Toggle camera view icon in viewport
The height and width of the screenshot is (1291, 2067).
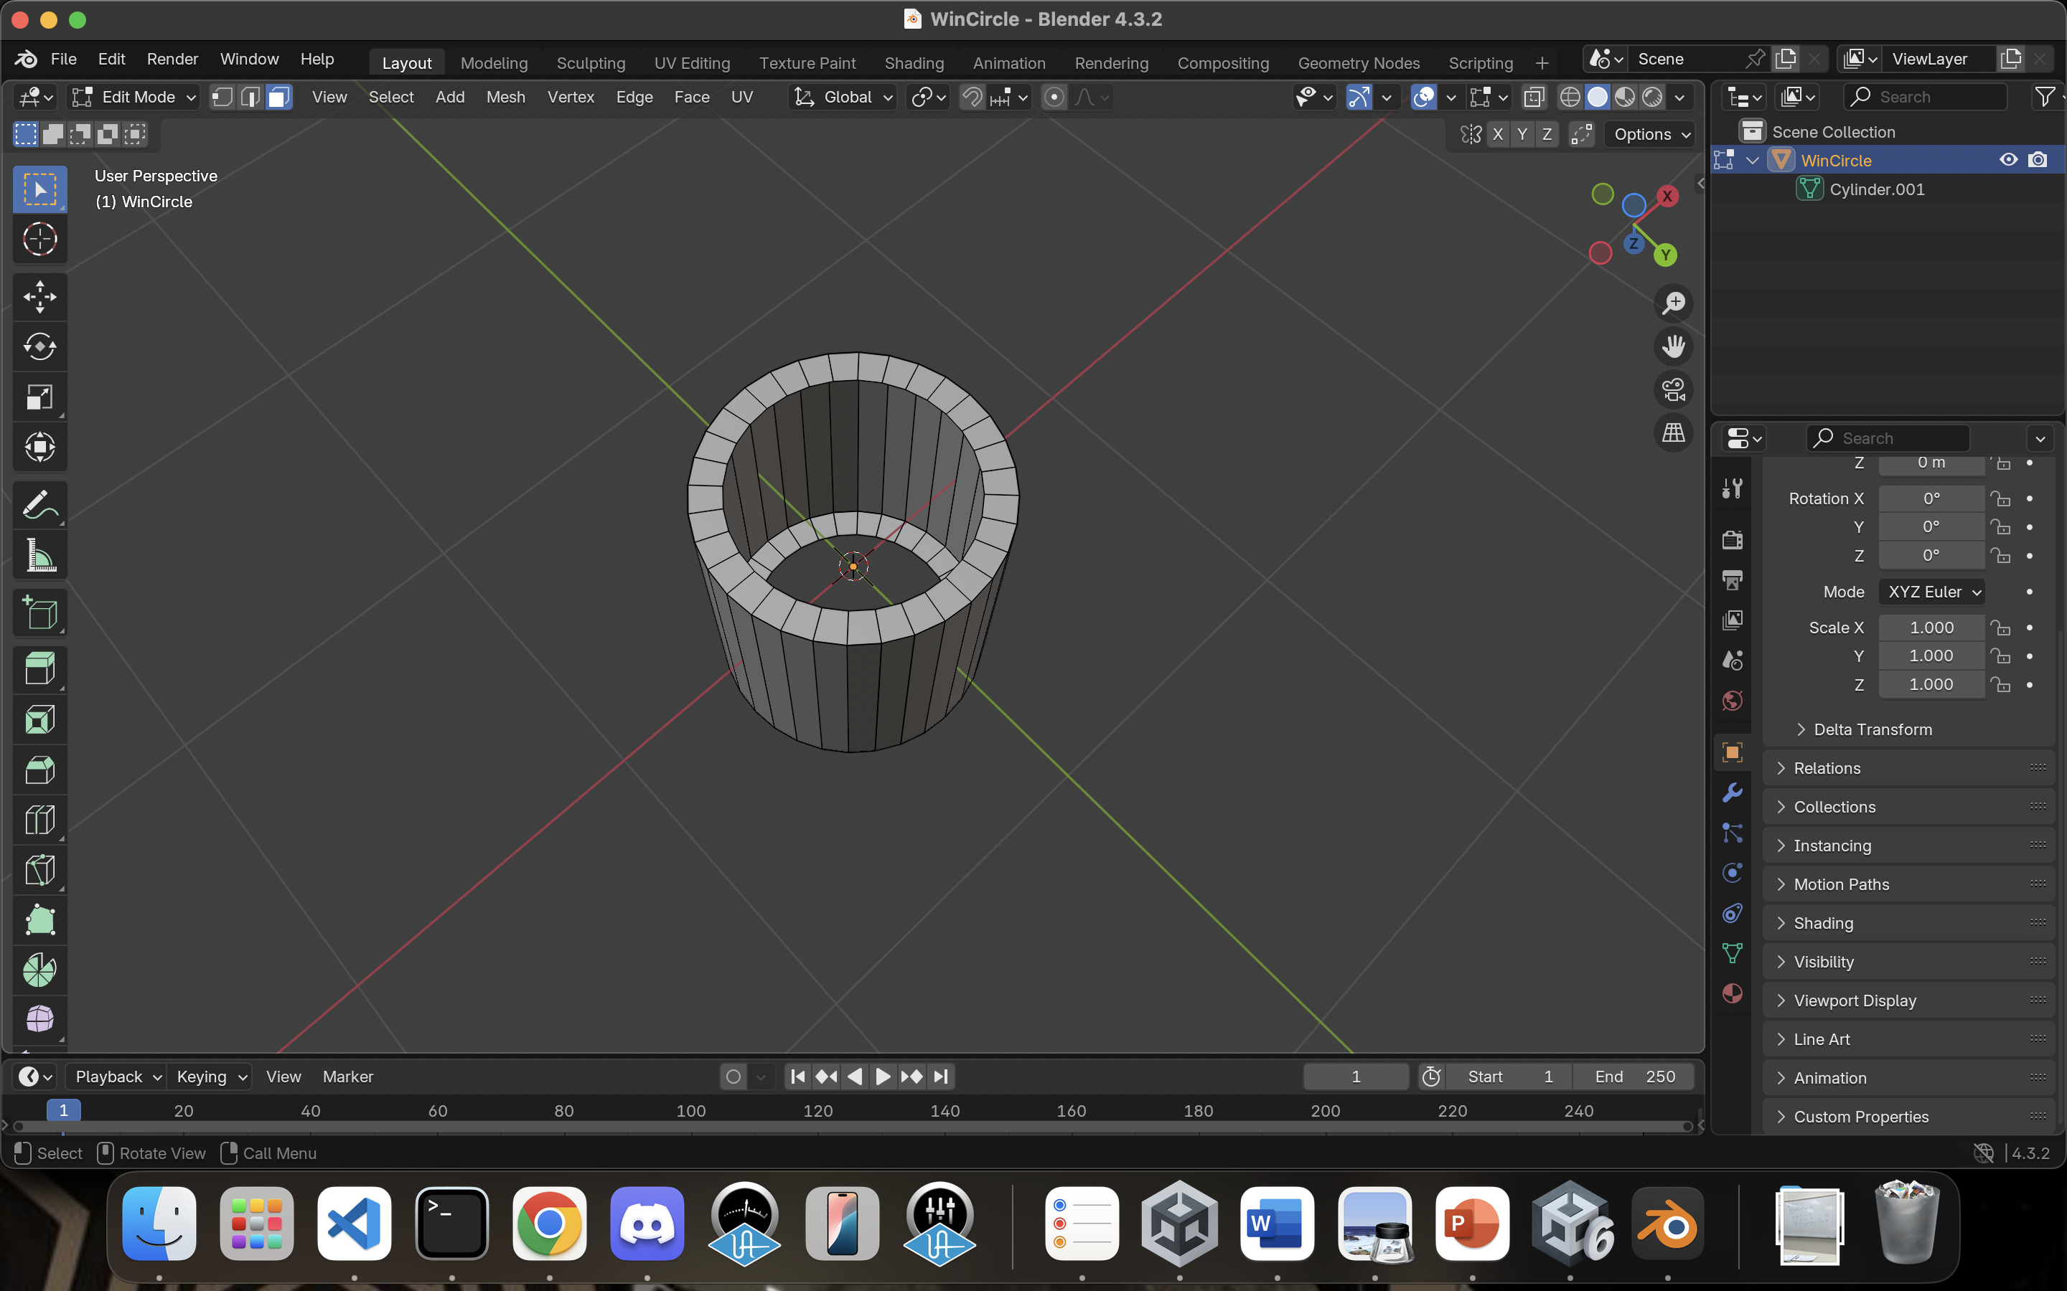(1673, 390)
